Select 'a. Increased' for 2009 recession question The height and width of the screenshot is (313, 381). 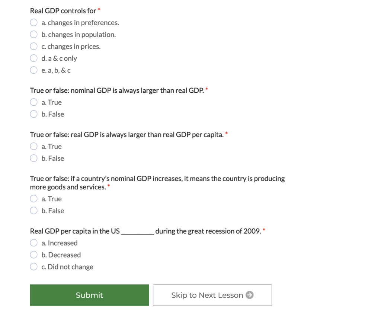34,243
